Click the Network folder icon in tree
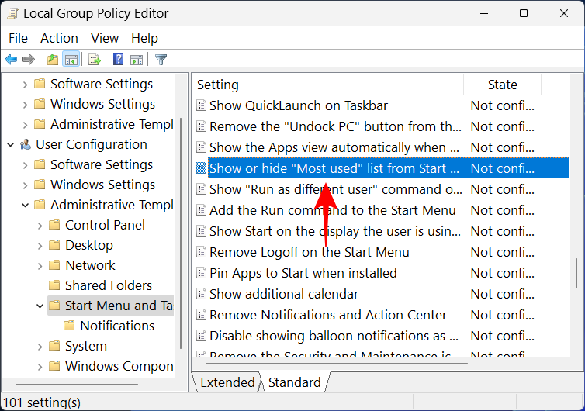 (x=54, y=265)
